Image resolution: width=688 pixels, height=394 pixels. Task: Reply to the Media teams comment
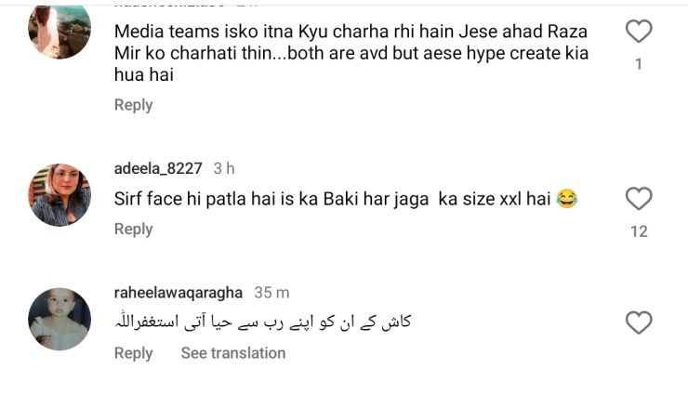pos(133,105)
